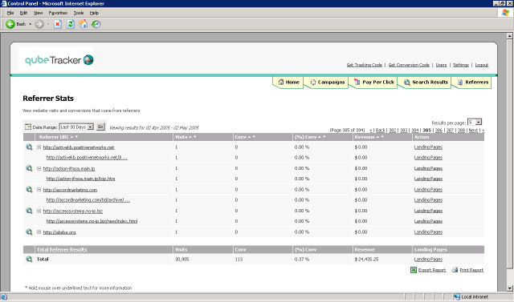Click magnifier icon for accesssystems.no-ip.biz row
The image size is (514, 302).
point(29,211)
